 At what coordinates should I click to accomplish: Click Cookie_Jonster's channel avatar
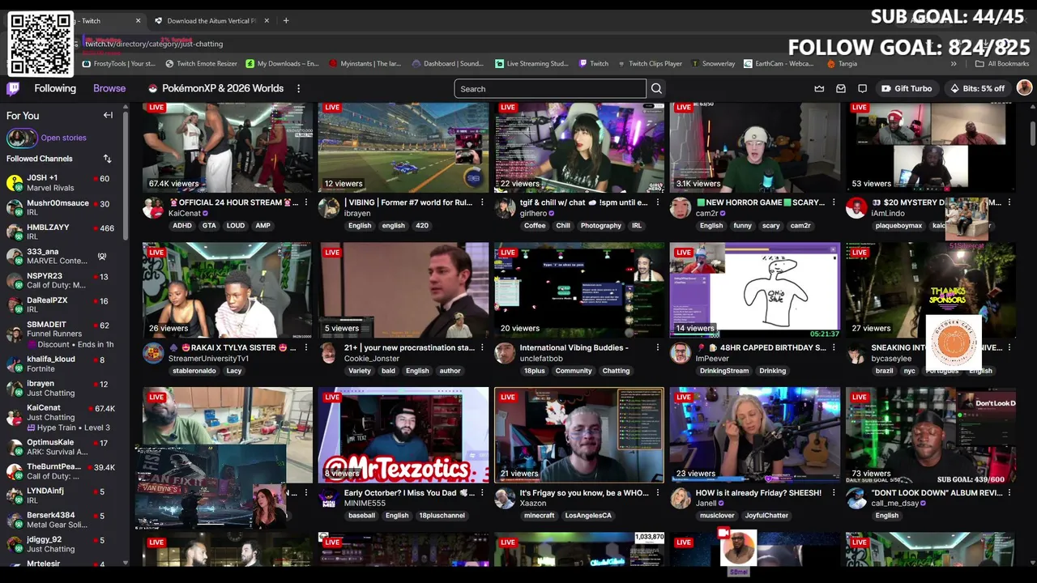(x=328, y=353)
